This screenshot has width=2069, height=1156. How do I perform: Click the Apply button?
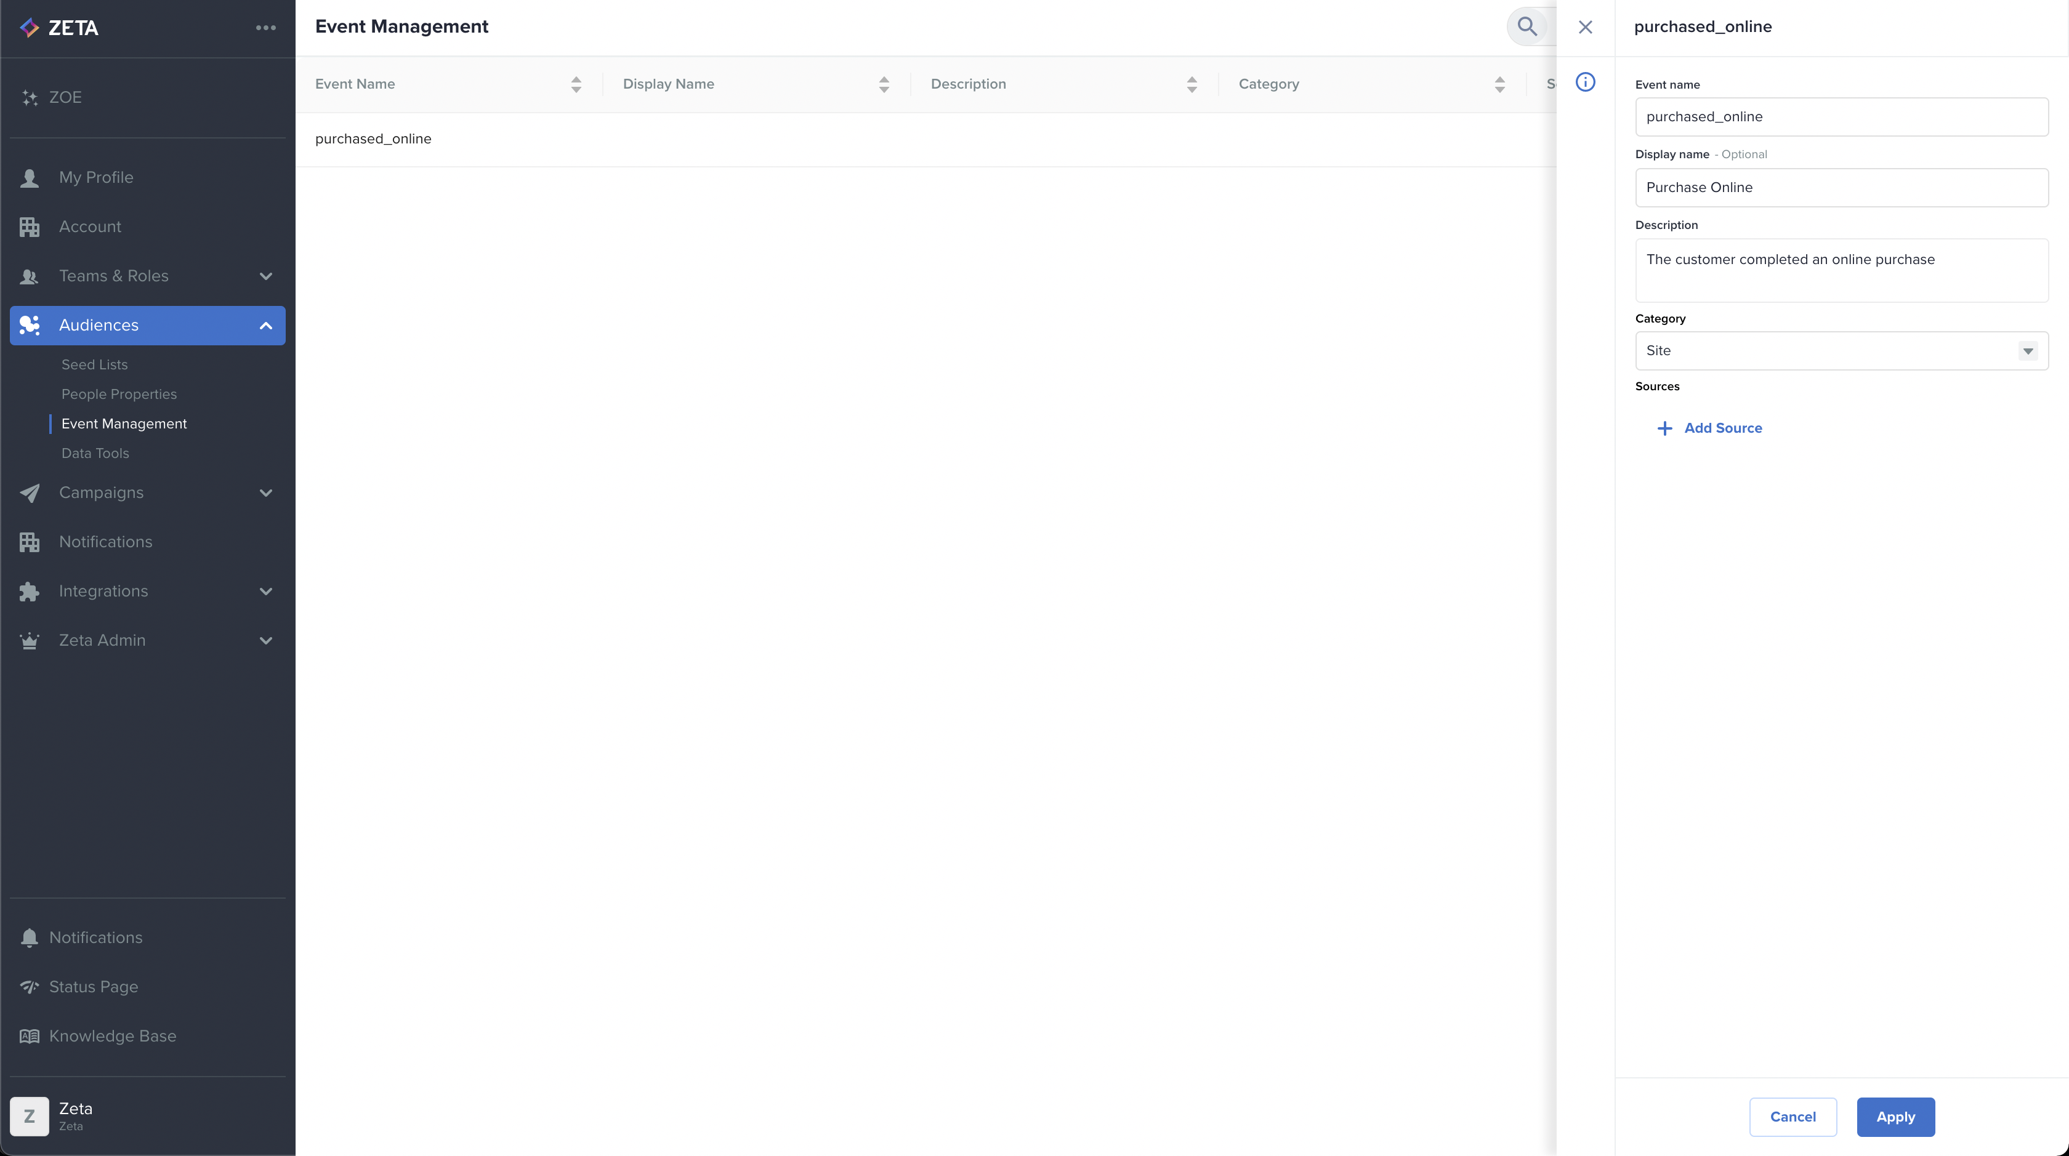1895,1117
